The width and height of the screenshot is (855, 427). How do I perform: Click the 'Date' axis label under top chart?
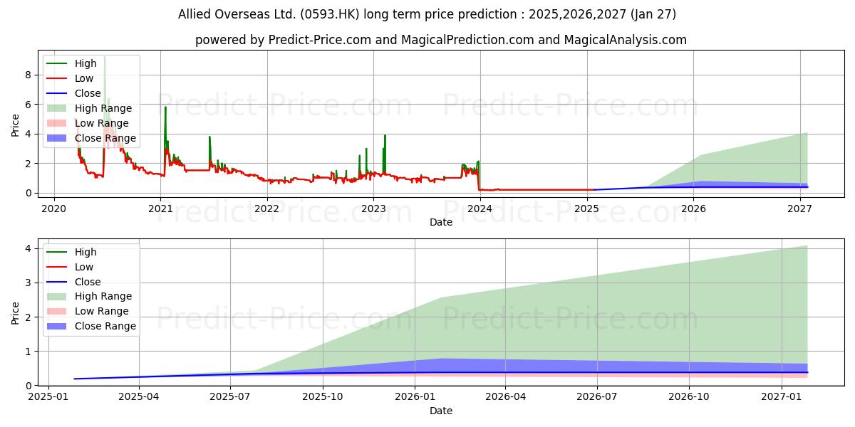[441, 223]
